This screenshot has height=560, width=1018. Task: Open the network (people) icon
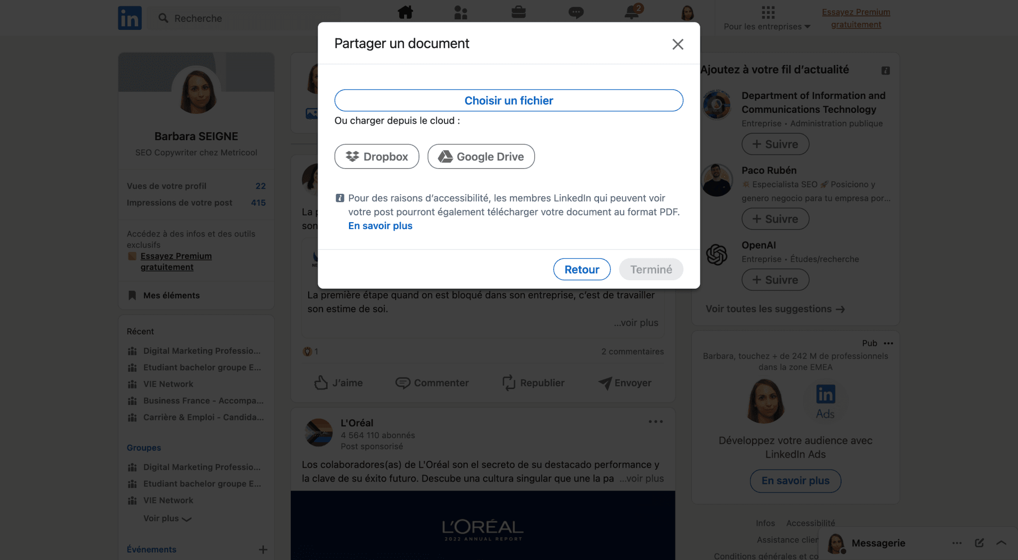(461, 12)
